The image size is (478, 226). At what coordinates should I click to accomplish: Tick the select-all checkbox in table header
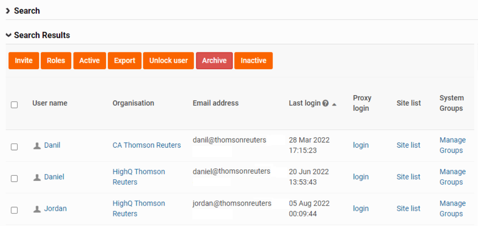click(14, 105)
